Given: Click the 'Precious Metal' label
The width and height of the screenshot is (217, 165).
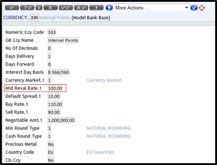Looking at the screenshot, I should click(21, 144).
